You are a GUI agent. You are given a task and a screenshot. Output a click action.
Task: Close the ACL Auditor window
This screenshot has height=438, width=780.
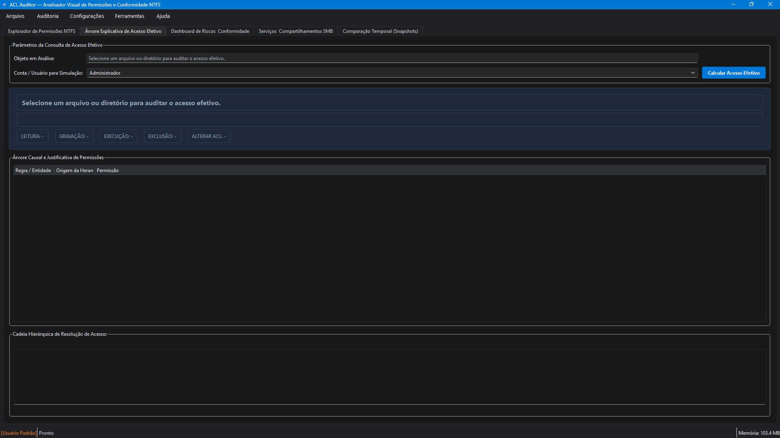click(770, 4)
